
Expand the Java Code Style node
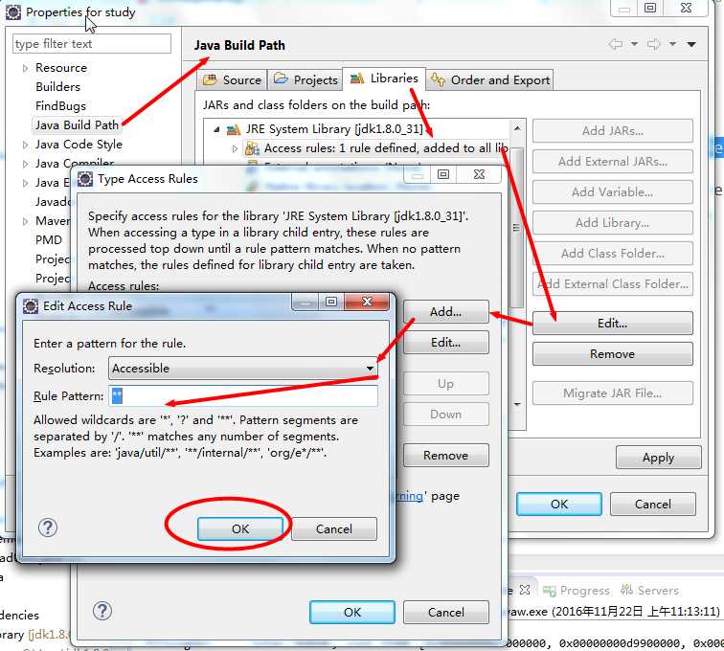(26, 145)
